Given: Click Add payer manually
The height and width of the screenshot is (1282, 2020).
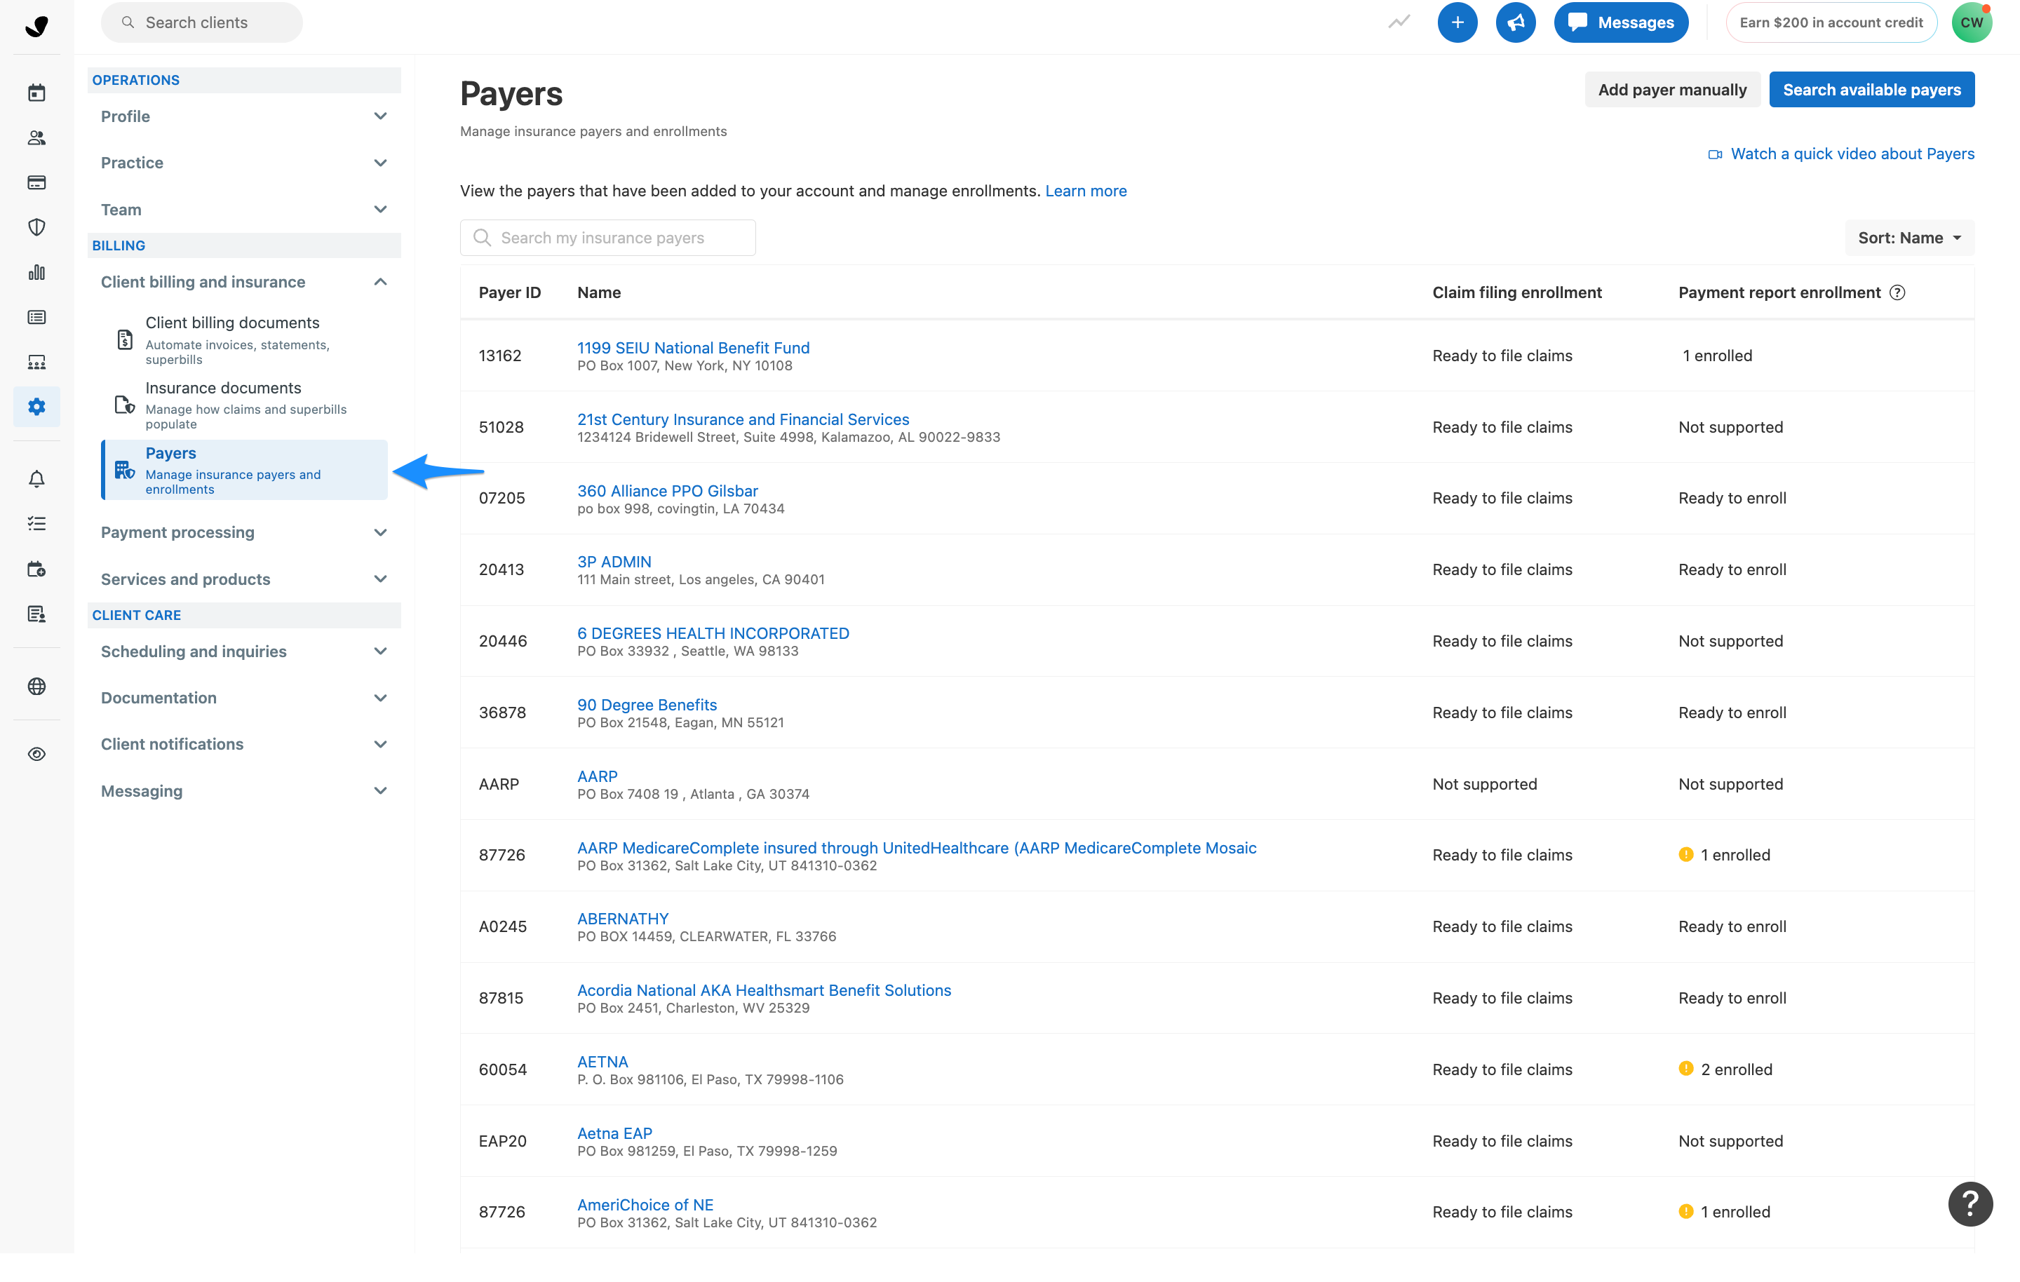Looking at the screenshot, I should [1672, 90].
